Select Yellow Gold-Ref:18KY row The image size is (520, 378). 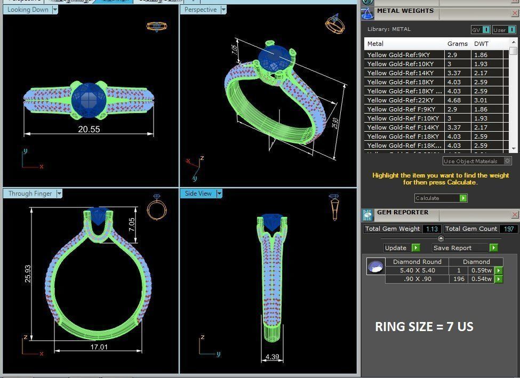(436, 82)
